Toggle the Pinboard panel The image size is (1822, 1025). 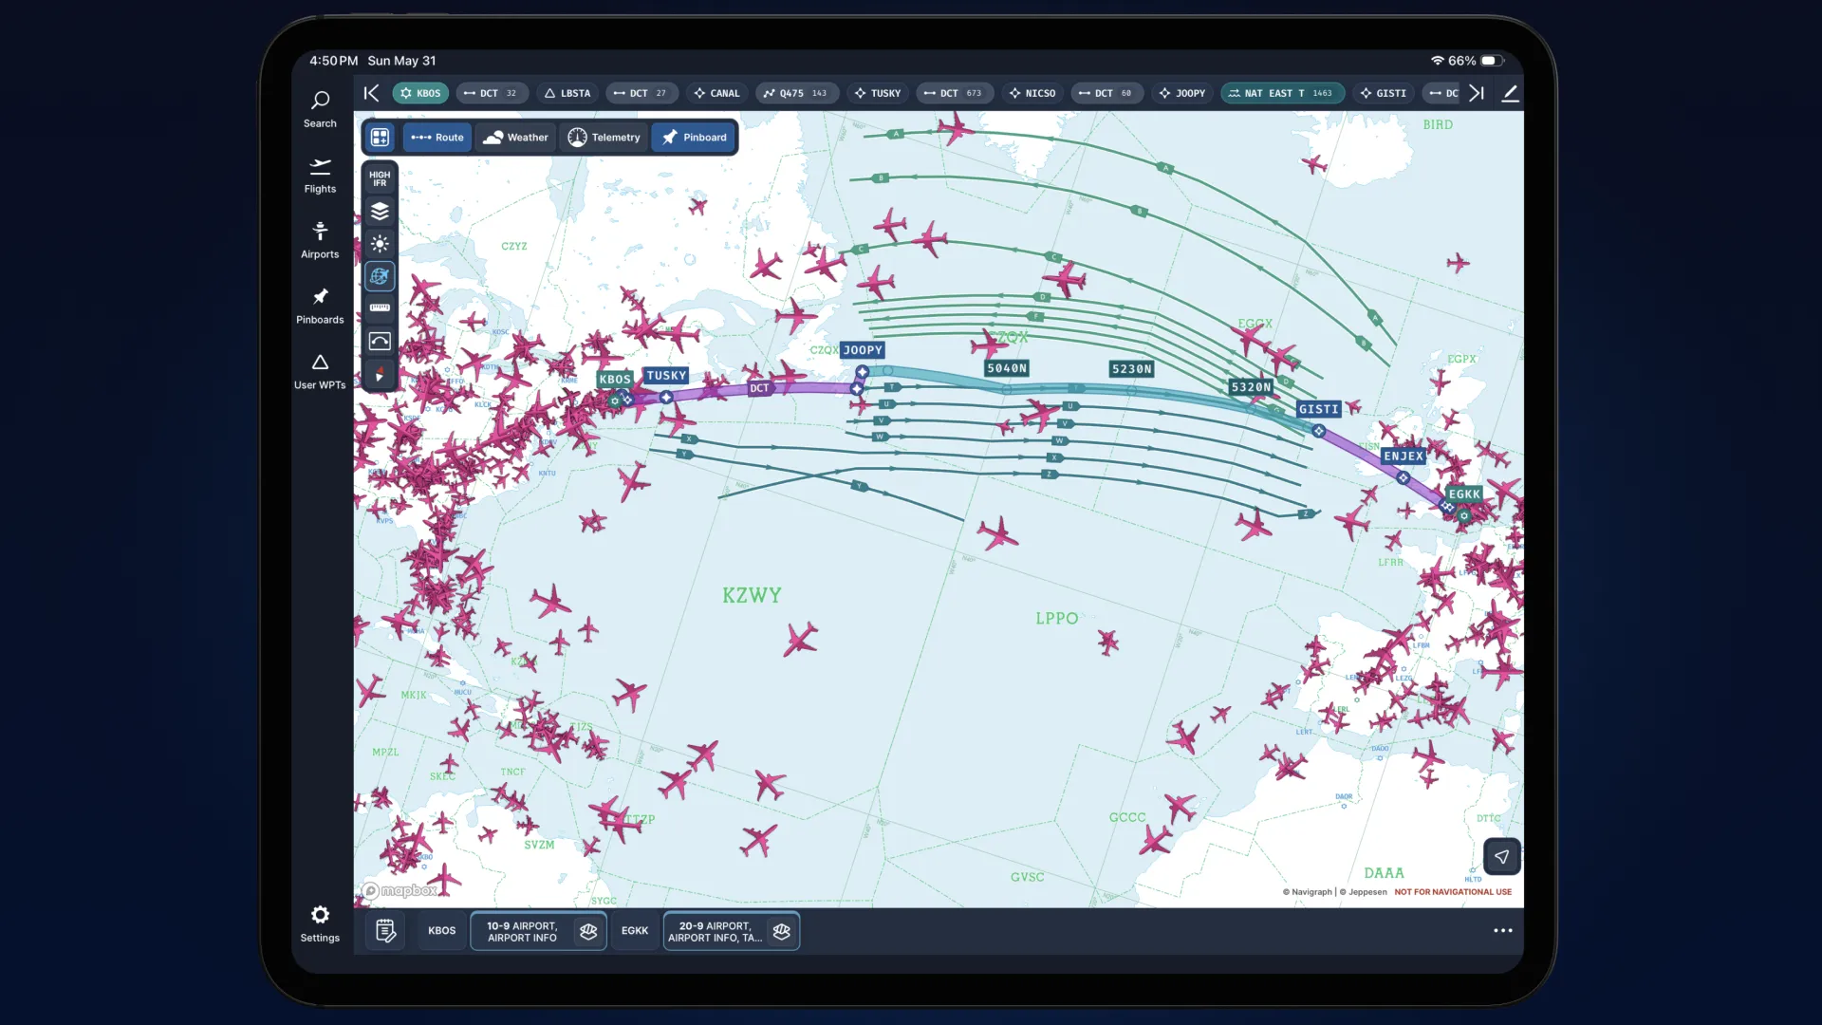[x=694, y=138]
